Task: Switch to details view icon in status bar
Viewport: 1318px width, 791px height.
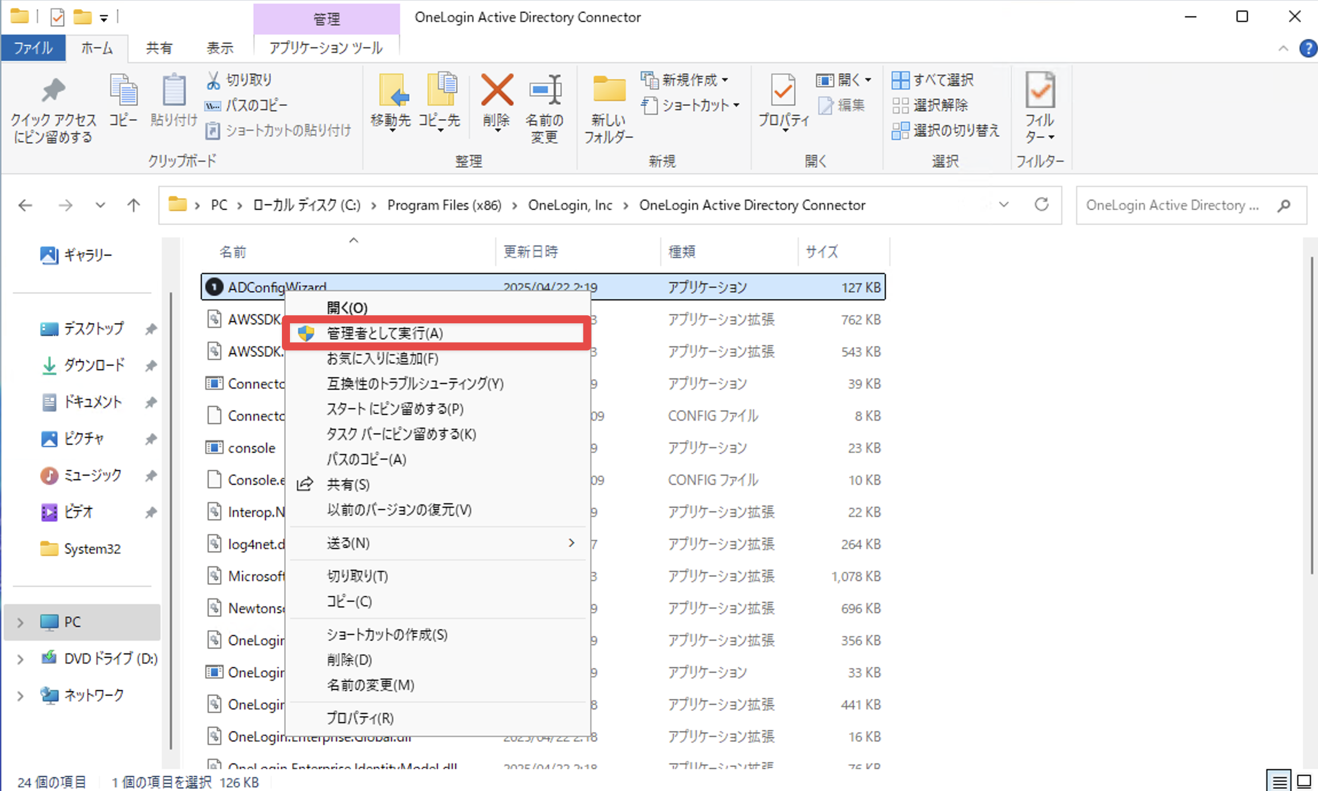Action: click(1280, 781)
